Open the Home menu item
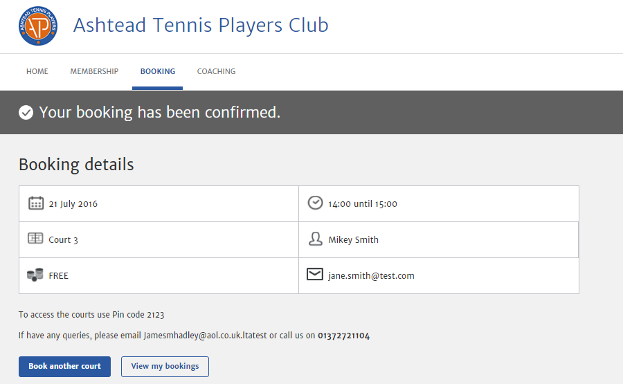Image resolution: width=623 pixels, height=384 pixels. 37,71
